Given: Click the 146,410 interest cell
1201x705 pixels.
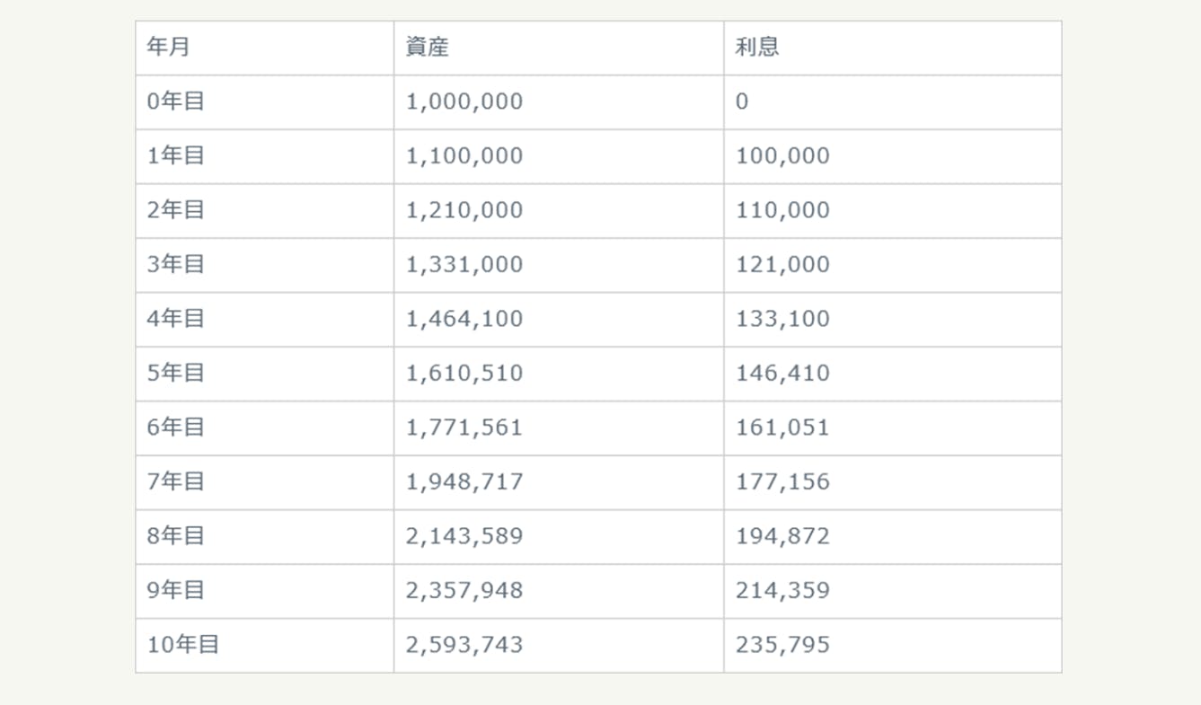Looking at the screenshot, I should [x=782, y=374].
